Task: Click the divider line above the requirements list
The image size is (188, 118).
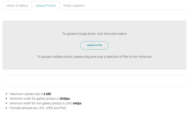Action: click(x=94, y=86)
